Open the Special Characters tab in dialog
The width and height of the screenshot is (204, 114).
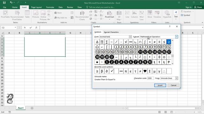[111, 32]
